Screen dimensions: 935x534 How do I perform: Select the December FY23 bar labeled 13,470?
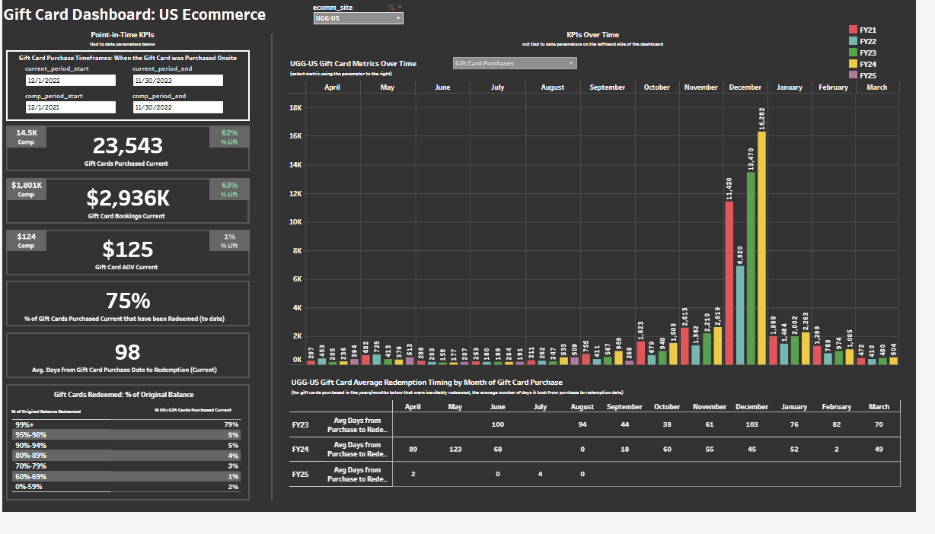coord(751,268)
